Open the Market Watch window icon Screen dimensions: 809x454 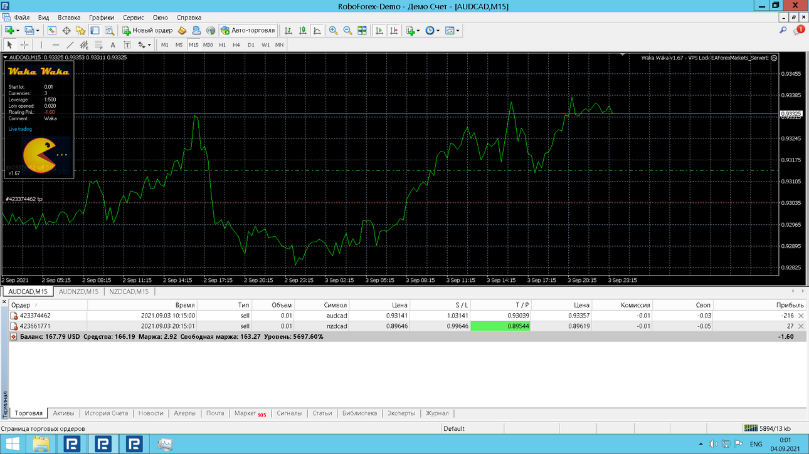[52, 30]
